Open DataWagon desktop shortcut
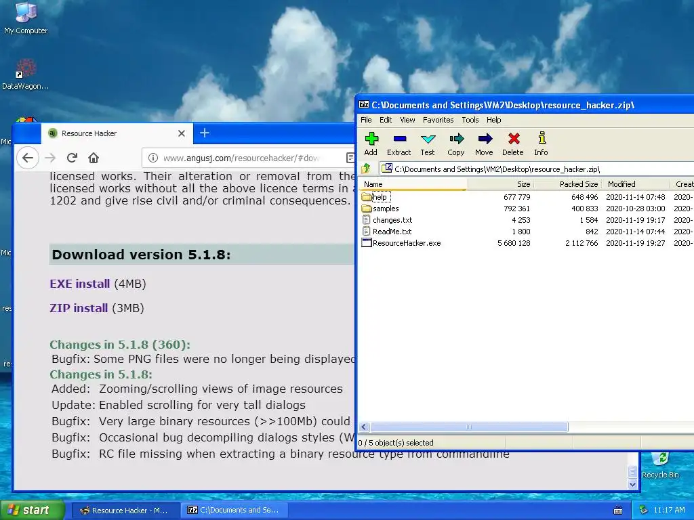 click(25, 74)
